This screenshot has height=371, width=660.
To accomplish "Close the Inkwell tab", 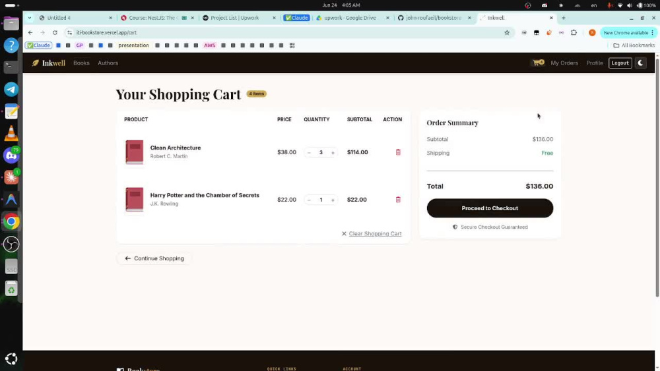I will click(x=551, y=18).
